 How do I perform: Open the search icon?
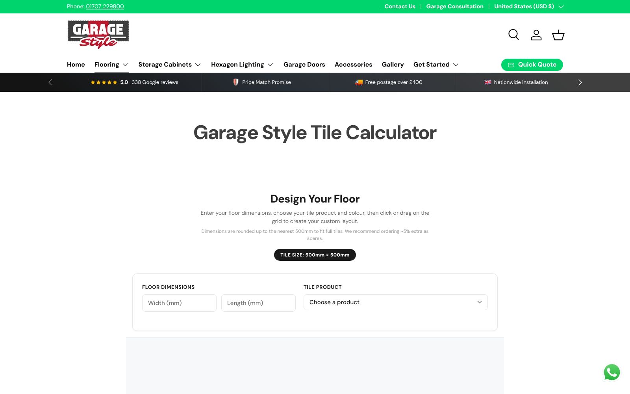513,35
